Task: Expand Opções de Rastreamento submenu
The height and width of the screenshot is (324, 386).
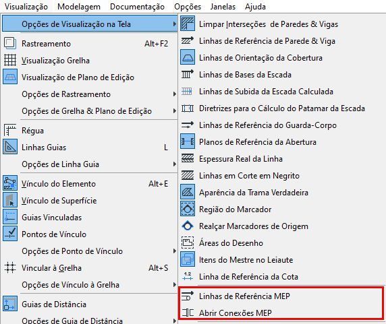Action: point(90,94)
